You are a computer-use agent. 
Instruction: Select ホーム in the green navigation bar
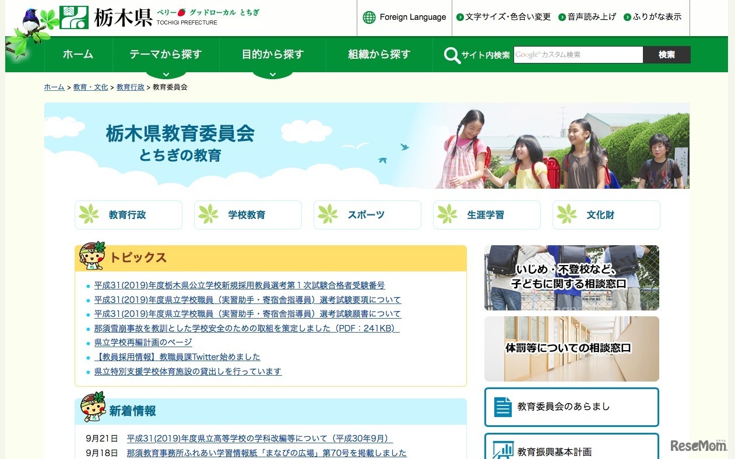78,54
